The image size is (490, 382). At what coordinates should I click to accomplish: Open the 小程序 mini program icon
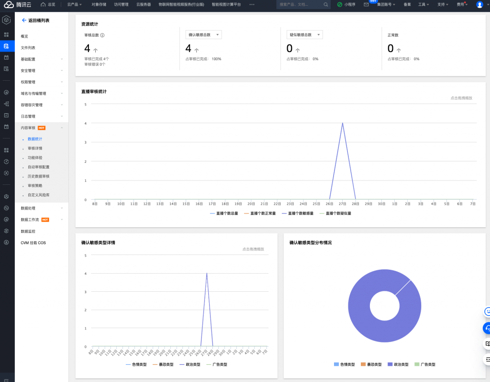(x=340, y=4)
